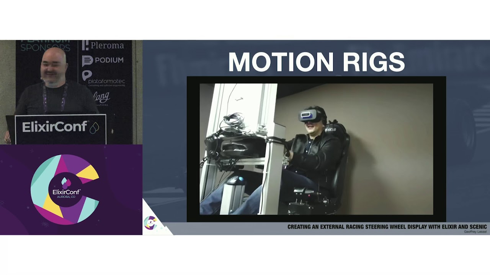Click the MOTION RIGS slide title
This screenshot has height=275, width=490.
[317, 60]
